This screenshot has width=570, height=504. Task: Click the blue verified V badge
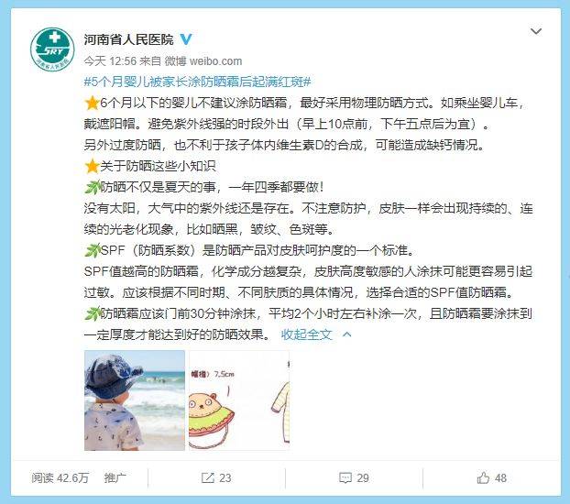click(x=186, y=38)
